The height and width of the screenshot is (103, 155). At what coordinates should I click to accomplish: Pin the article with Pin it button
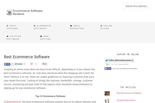point(45,64)
